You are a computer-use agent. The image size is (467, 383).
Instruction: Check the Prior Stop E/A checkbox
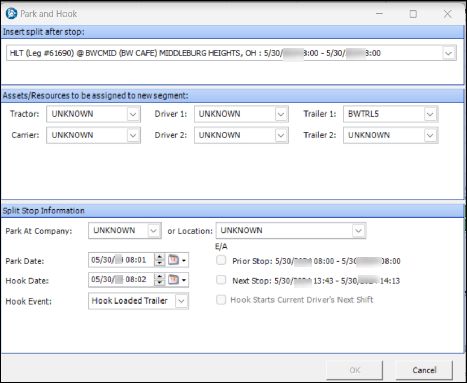(x=221, y=260)
